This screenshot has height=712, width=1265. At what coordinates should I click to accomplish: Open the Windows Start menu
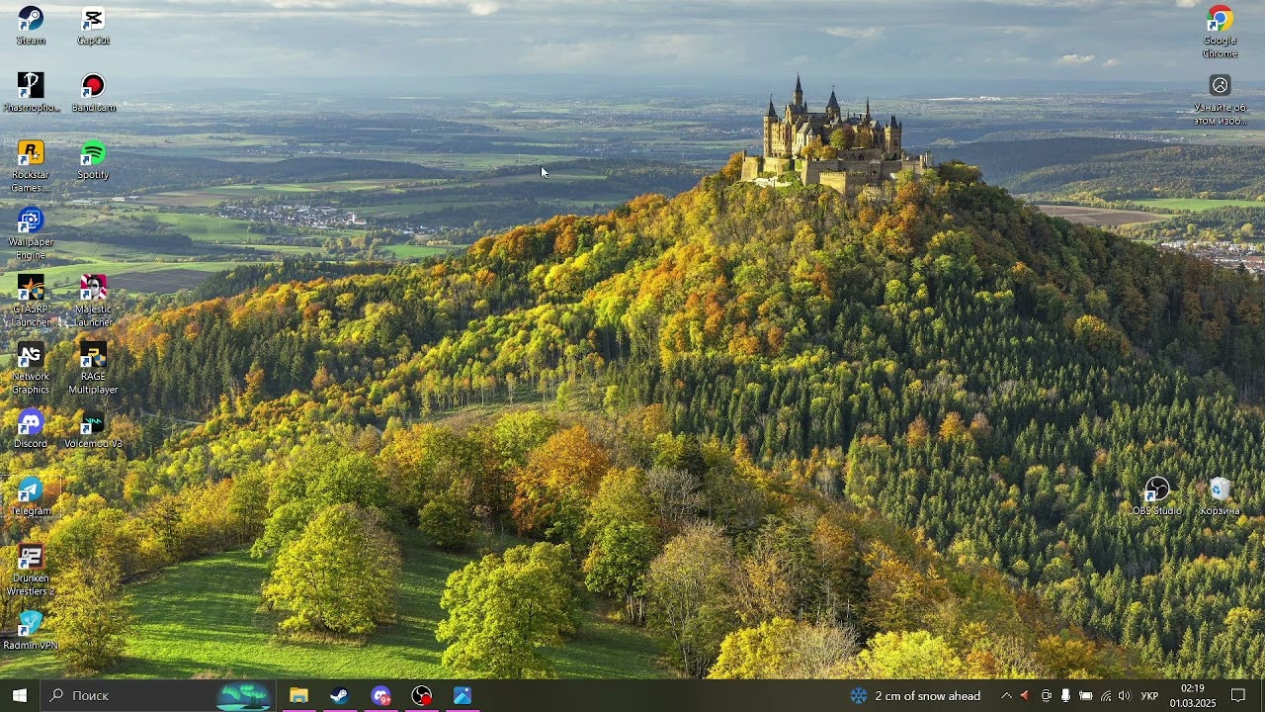tap(20, 695)
